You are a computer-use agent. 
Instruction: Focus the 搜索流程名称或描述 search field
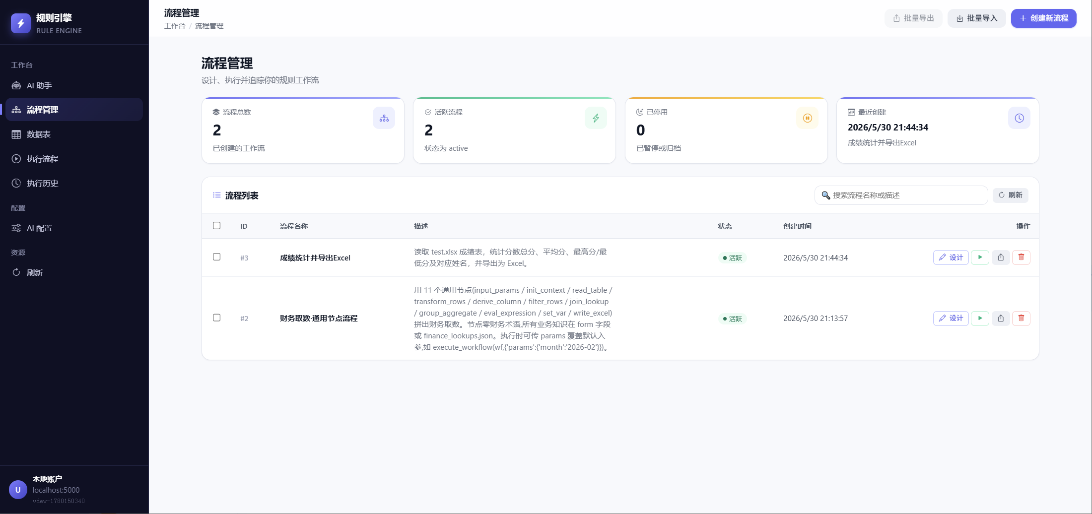[x=901, y=195]
